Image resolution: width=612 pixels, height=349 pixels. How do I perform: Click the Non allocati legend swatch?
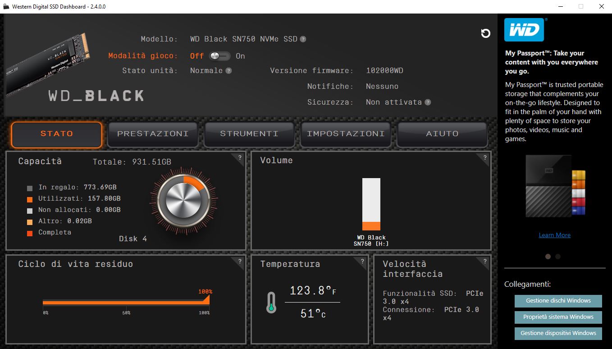click(x=30, y=211)
